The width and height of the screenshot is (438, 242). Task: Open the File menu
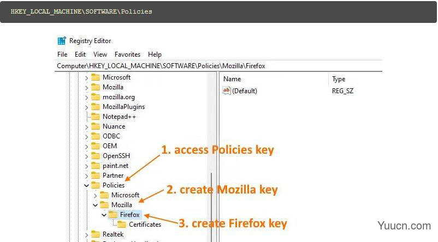(x=62, y=55)
